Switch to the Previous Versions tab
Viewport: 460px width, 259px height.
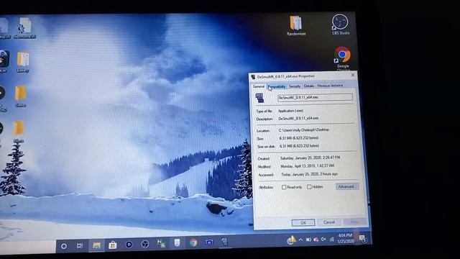[330, 86]
